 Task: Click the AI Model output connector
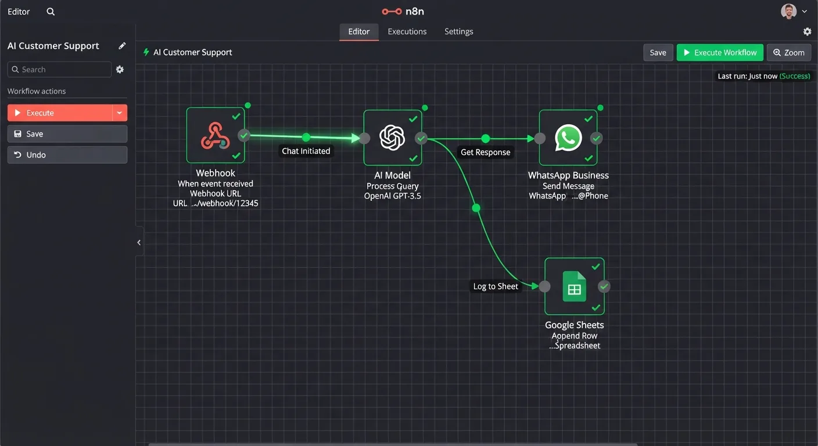point(422,138)
